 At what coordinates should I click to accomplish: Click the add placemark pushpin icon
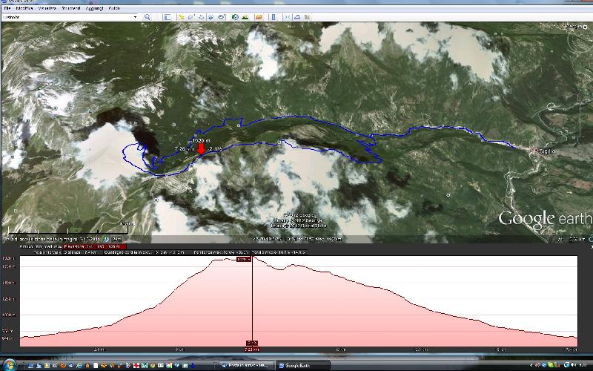181,17
